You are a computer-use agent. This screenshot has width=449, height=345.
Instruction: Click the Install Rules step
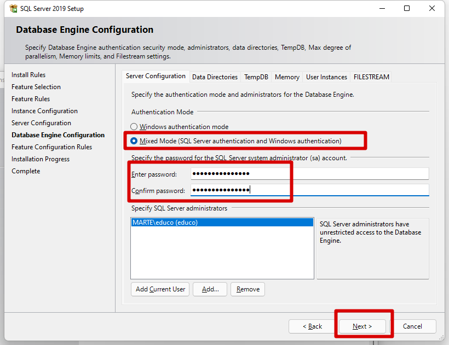pos(28,75)
